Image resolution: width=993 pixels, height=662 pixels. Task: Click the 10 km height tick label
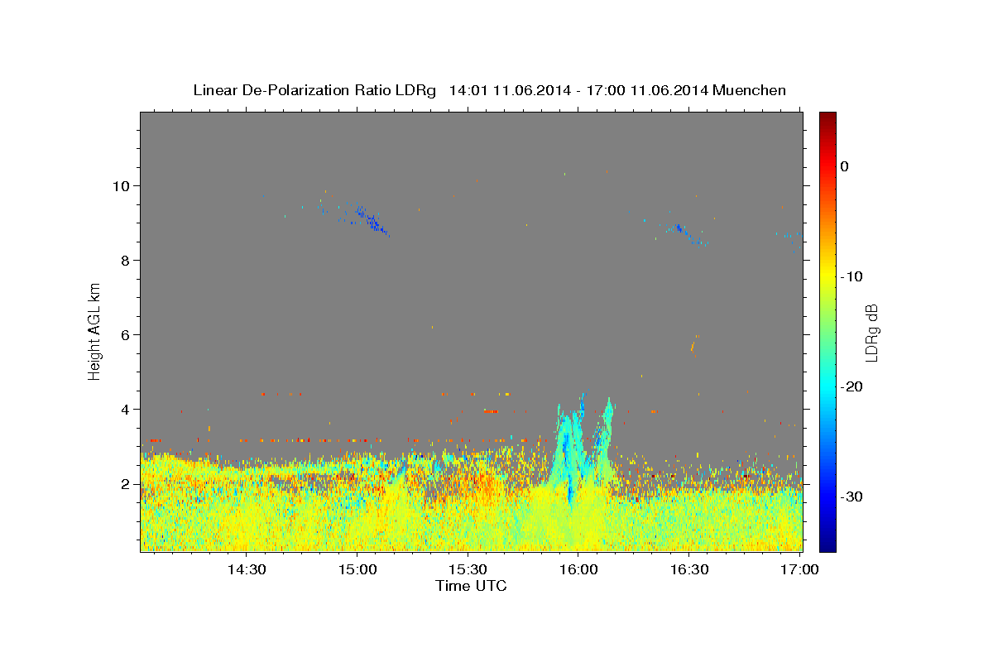coord(122,185)
